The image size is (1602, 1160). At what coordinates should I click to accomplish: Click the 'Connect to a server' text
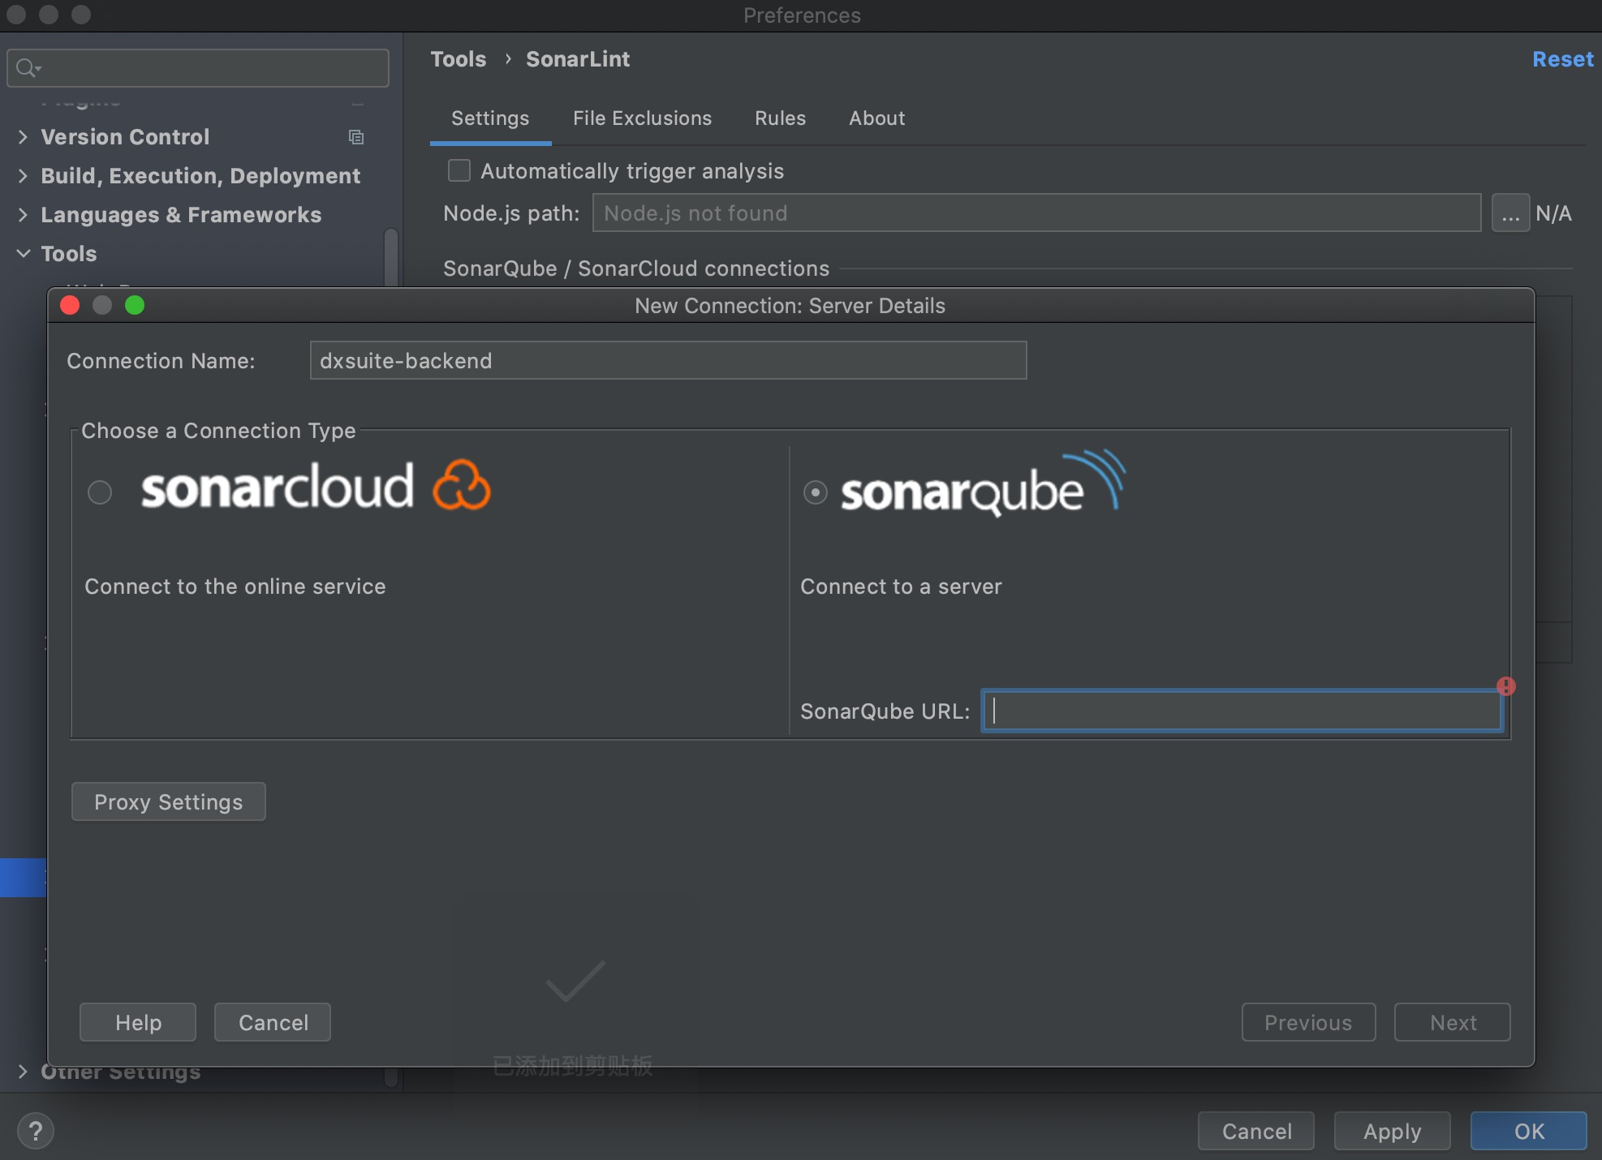pos(901,586)
